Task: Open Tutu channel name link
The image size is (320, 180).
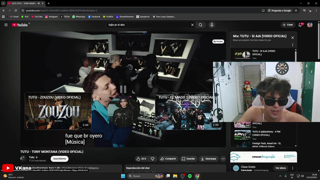Action: [31, 157]
